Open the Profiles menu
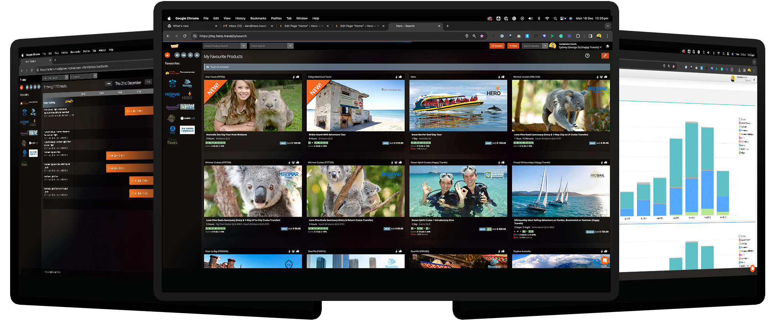Image resolution: width=775 pixels, height=326 pixels. click(x=276, y=18)
